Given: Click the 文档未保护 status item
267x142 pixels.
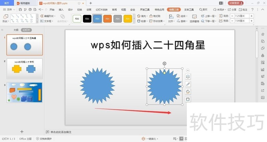Looking at the screenshot, I should point(44,139).
